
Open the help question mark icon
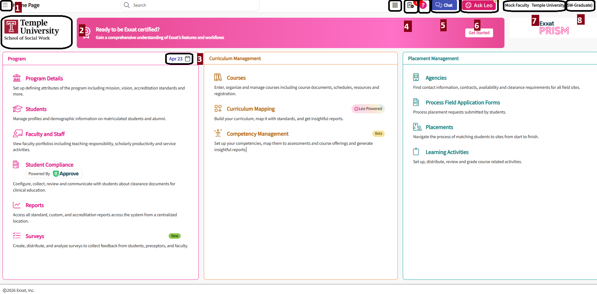point(423,5)
